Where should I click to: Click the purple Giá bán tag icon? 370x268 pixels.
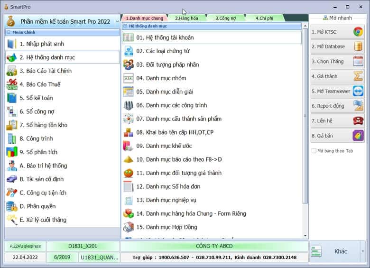click(x=358, y=136)
